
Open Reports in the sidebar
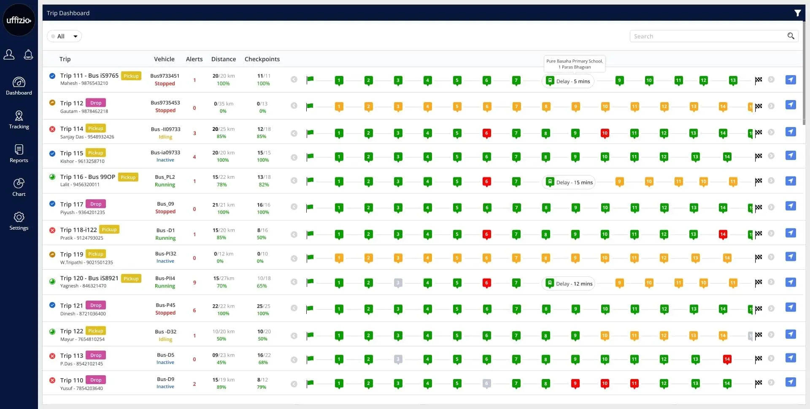click(19, 154)
